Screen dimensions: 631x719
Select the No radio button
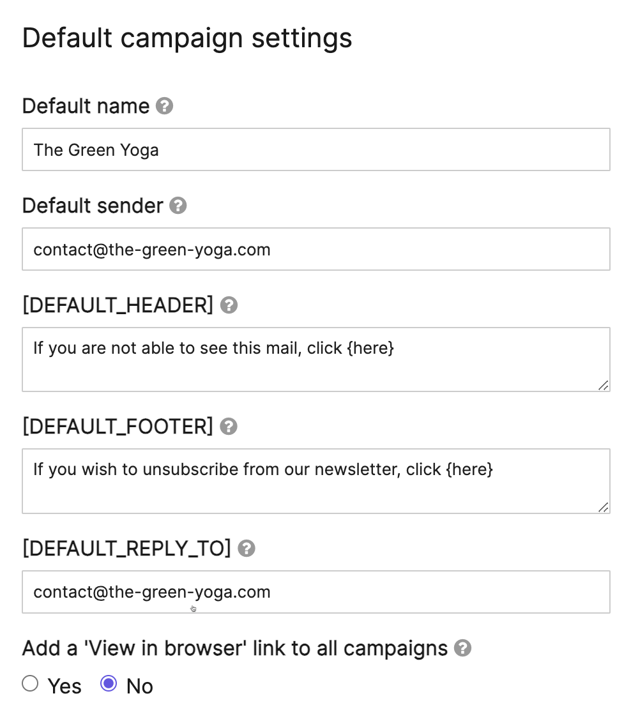coord(109,683)
